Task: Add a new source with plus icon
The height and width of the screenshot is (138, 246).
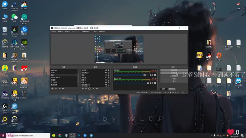Action: (x=83, y=88)
